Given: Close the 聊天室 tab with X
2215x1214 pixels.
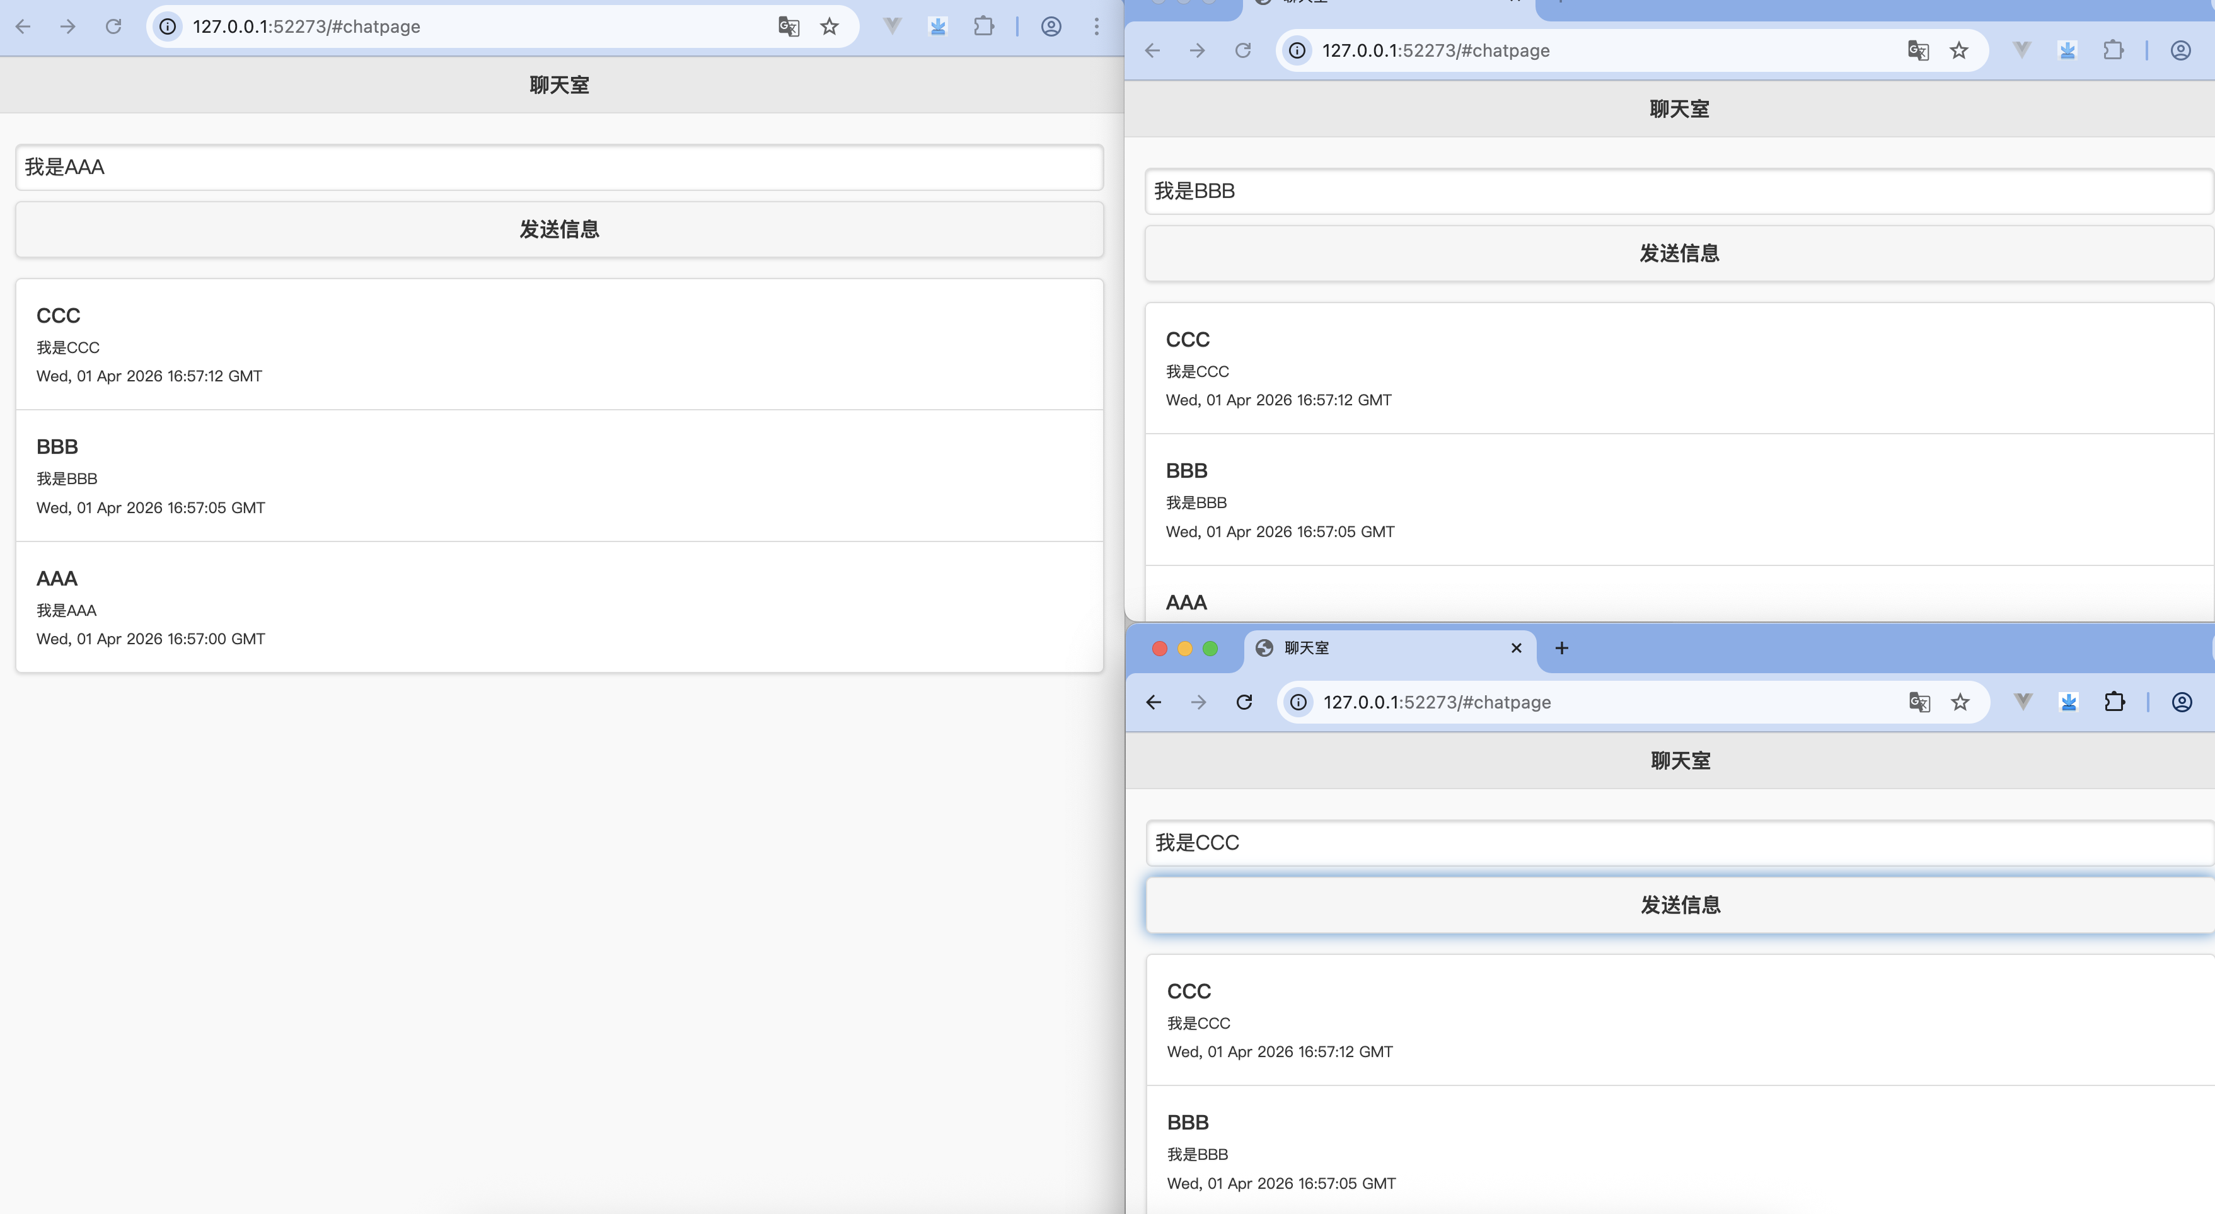Looking at the screenshot, I should 1516,648.
